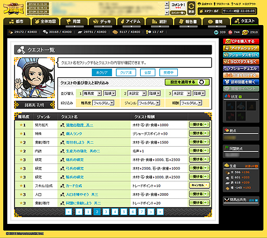Open the CP purchase banner

point(241,41)
